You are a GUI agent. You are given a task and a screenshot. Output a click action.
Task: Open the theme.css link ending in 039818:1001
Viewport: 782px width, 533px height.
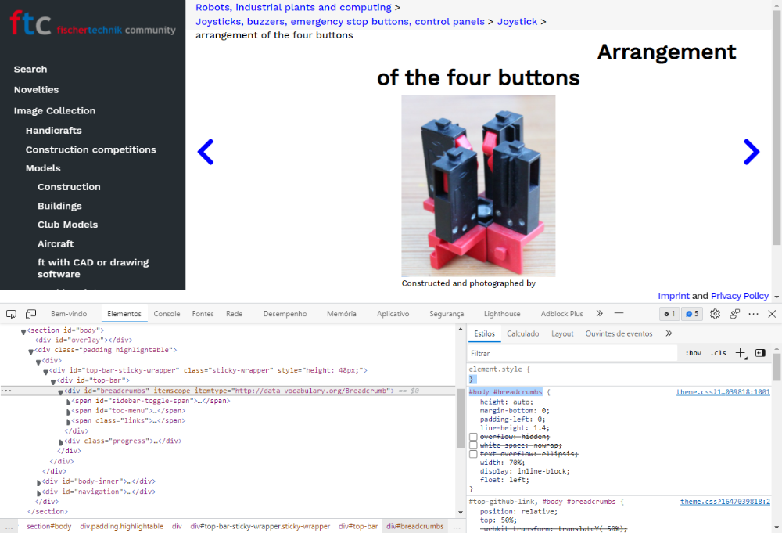723,392
